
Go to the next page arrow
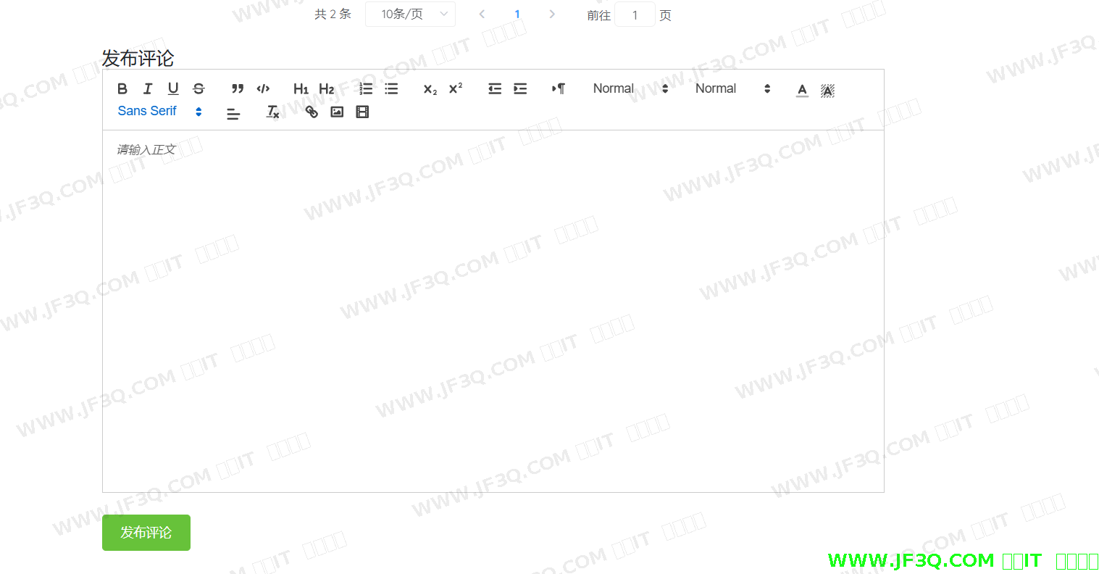(x=552, y=14)
